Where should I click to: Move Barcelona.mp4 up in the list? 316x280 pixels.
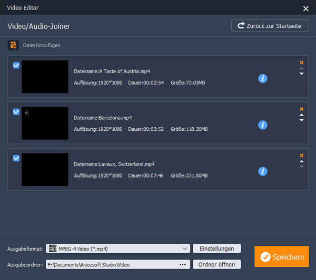301,115
